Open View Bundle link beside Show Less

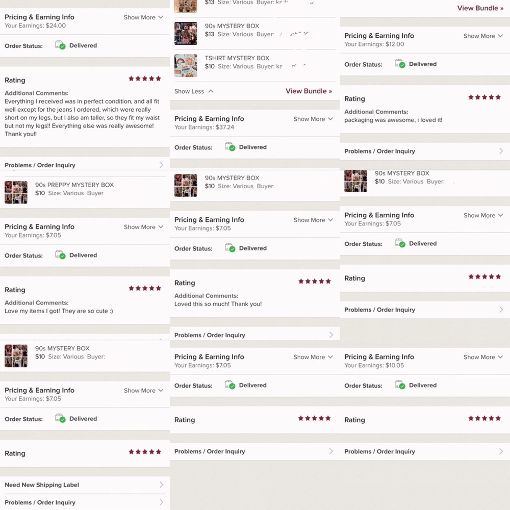pos(309,91)
